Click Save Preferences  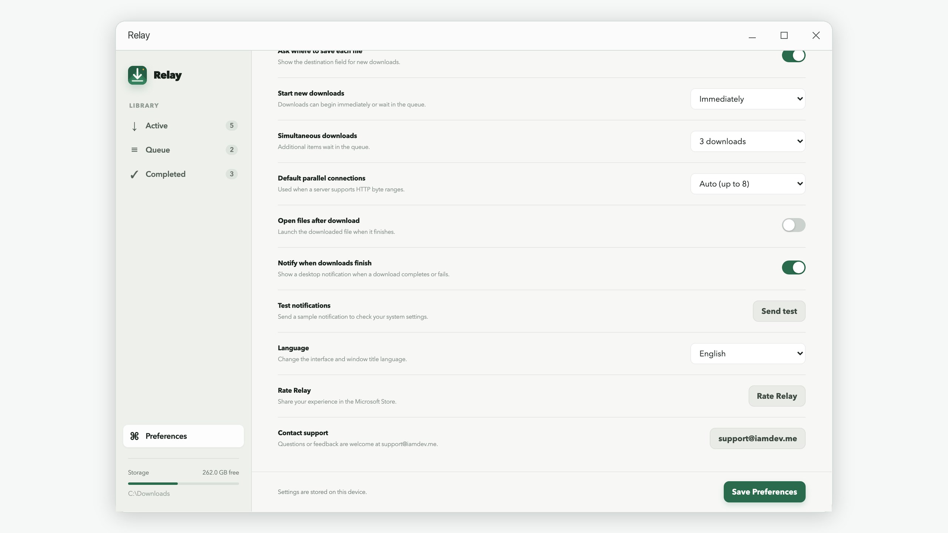[764, 492]
